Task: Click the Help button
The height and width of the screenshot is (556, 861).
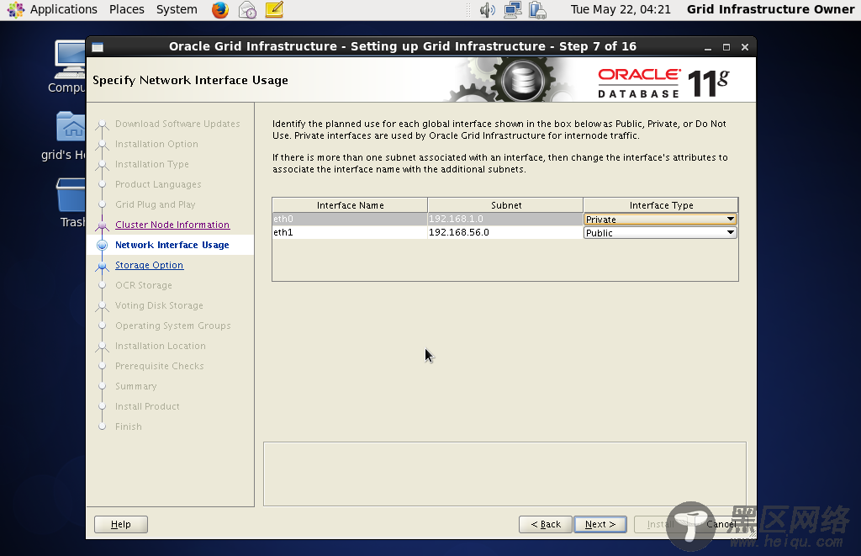Action: pyautogui.click(x=121, y=524)
